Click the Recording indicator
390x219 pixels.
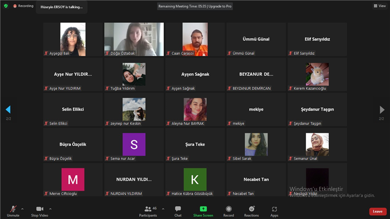(x=23, y=6)
